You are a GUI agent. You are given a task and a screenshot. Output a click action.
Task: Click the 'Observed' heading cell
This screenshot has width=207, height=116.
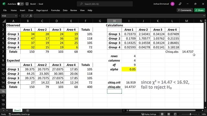[x=13, y=25]
